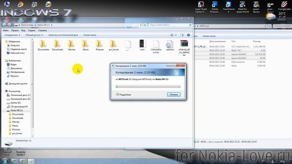
Task: Open TeamViewer desktop shortcut
Action: (x=229, y=7)
